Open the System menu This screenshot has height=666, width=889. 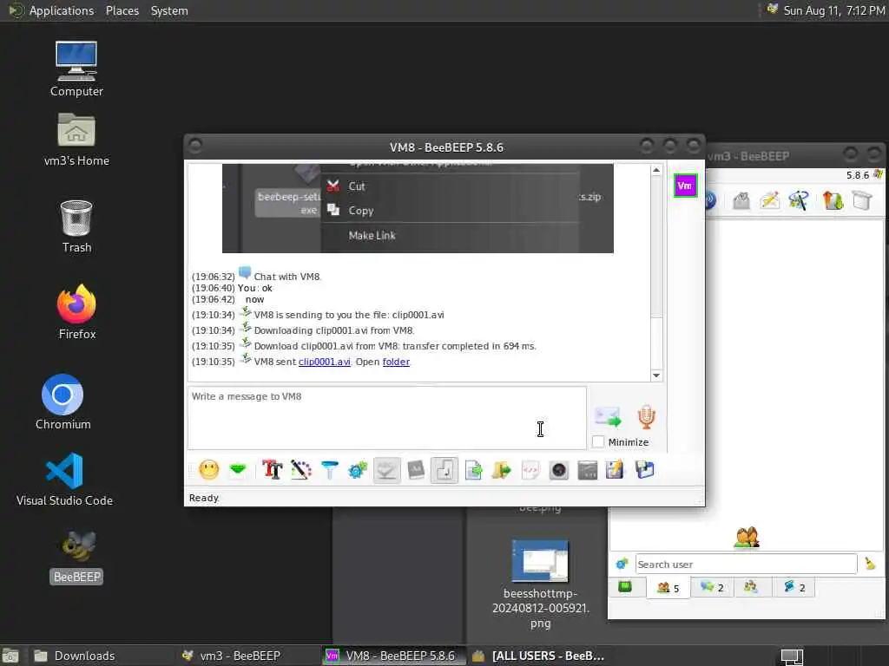point(169,10)
